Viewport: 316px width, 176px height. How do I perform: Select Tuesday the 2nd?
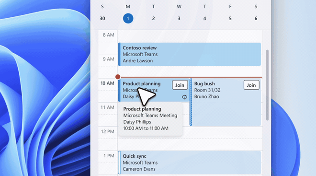pos(154,18)
